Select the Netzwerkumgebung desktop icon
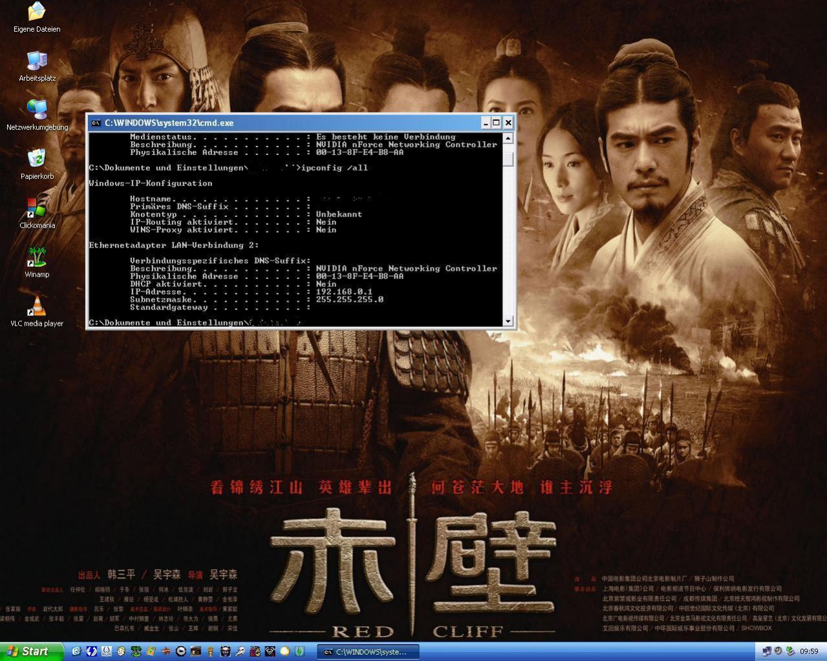Screen dimensions: 827x661 [x=37, y=116]
